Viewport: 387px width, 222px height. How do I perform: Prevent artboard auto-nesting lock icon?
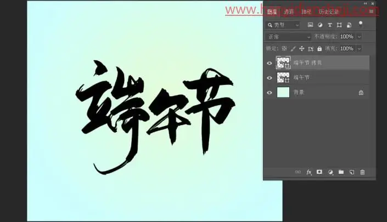[x=311, y=49]
